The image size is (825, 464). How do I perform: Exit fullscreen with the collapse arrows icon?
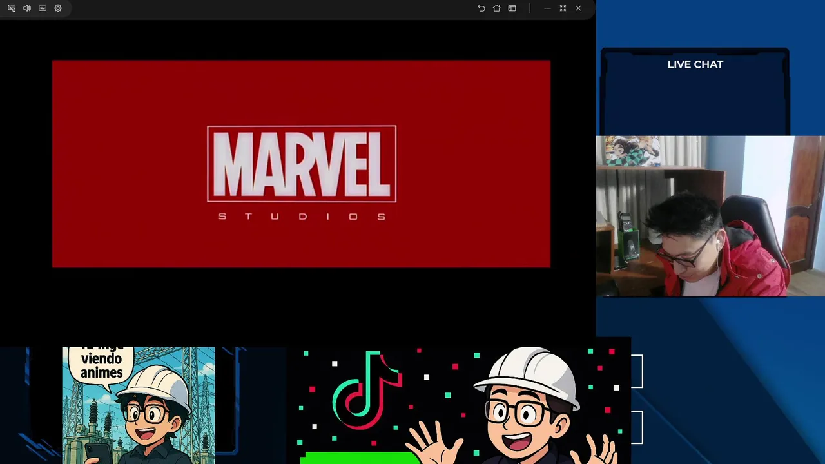coord(563,8)
